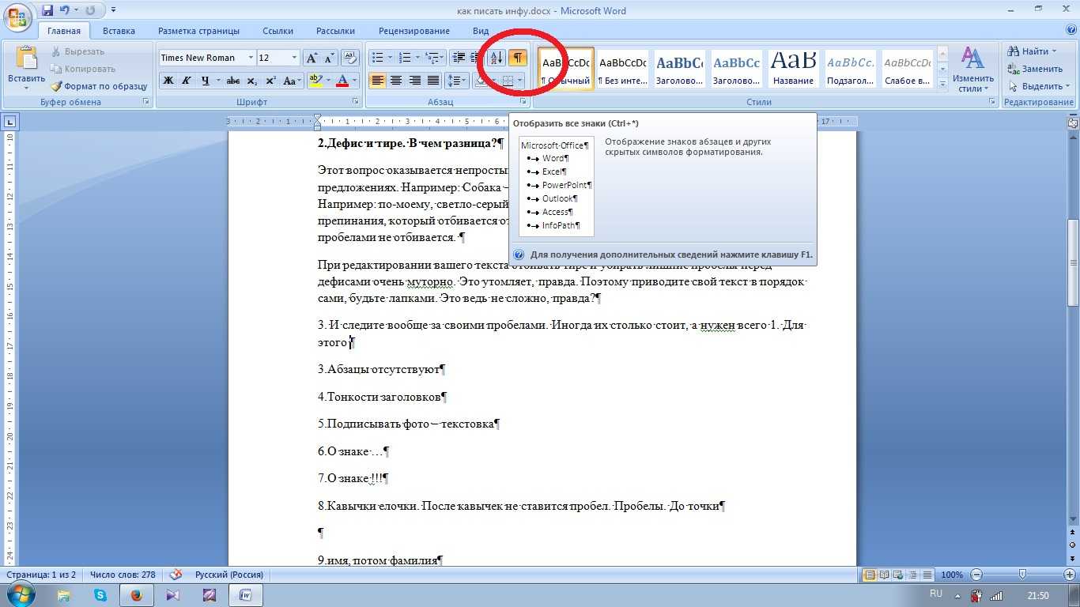Center the paragraph text
1080x607 pixels.
[396, 81]
